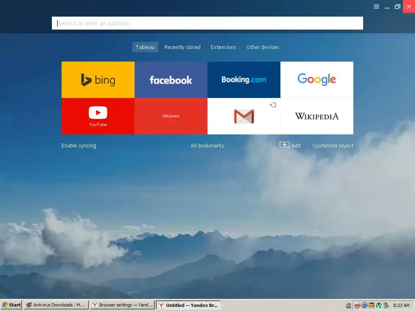Open the Facebook tile
Screen dimensions: 415x311
[171, 80]
